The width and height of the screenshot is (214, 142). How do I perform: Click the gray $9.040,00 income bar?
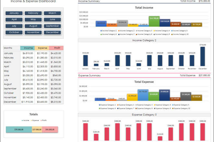(x=123, y=23)
